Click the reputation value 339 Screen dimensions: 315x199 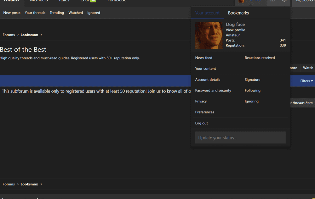(x=283, y=46)
